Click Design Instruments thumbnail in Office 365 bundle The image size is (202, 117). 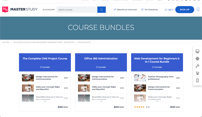(84, 78)
